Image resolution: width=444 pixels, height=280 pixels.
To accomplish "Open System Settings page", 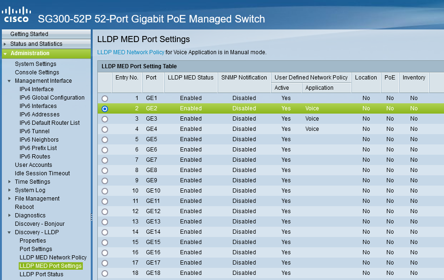I will [36, 64].
